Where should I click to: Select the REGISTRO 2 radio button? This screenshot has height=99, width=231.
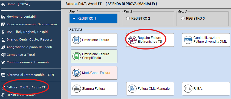128,18
